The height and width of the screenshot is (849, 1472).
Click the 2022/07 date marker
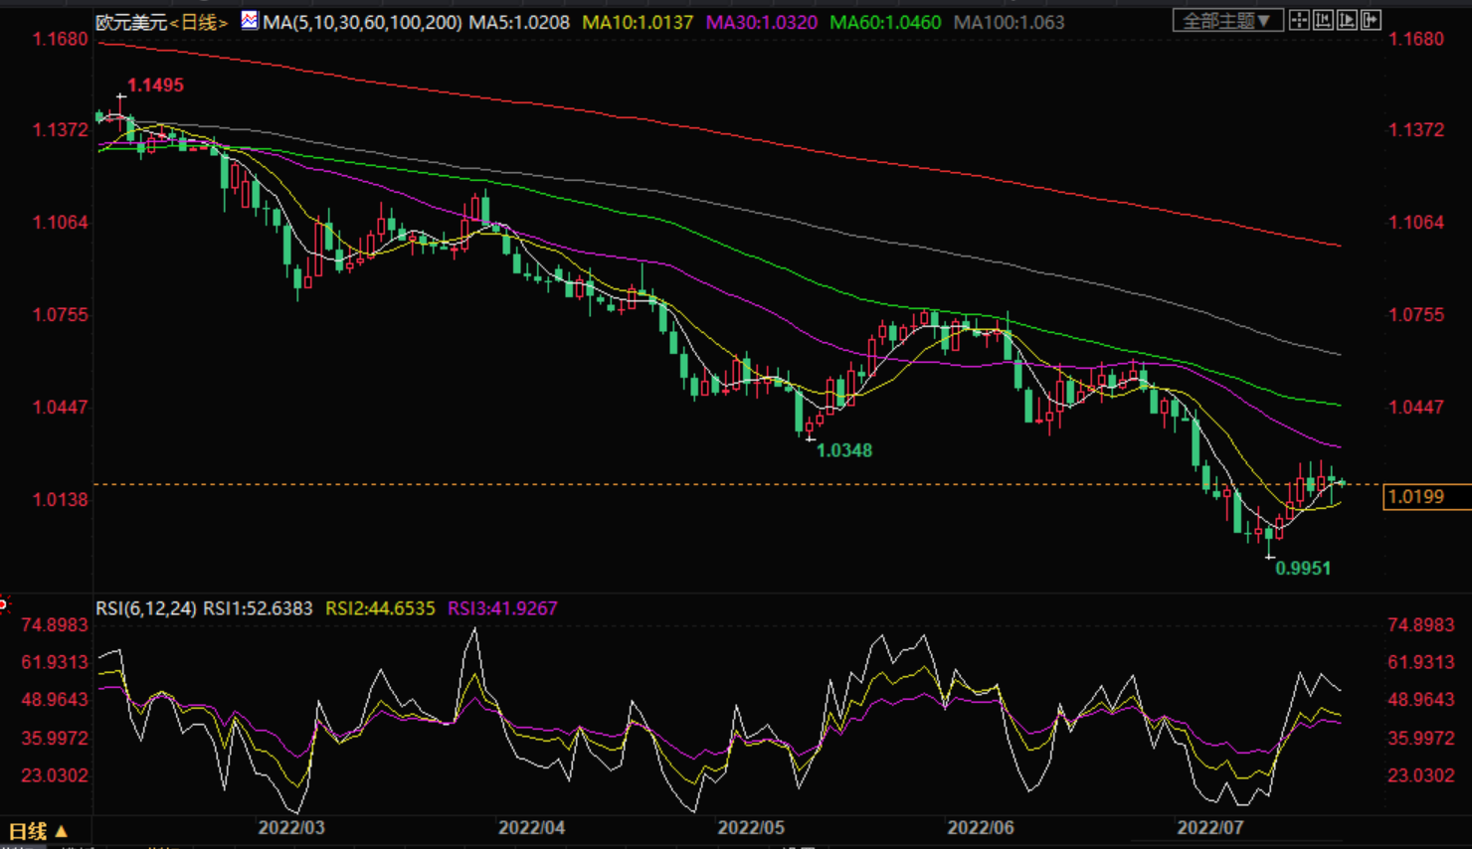coord(1210,827)
